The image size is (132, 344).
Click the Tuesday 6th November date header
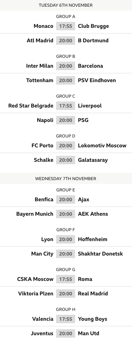tap(66, 5)
